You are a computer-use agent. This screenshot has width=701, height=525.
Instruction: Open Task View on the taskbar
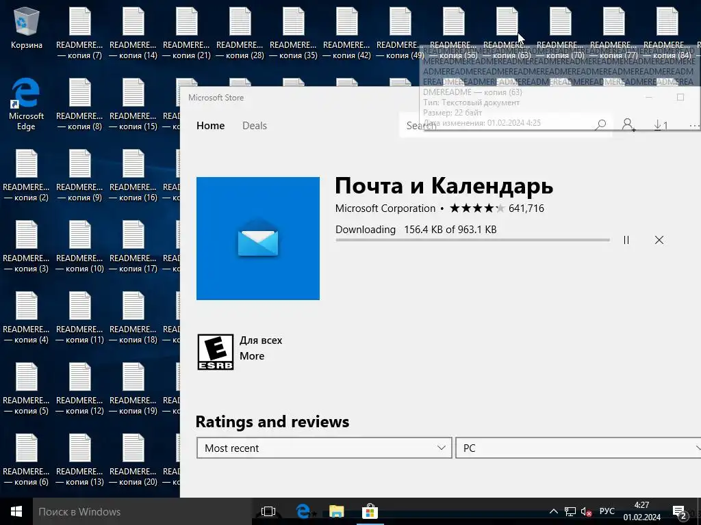coord(268,511)
